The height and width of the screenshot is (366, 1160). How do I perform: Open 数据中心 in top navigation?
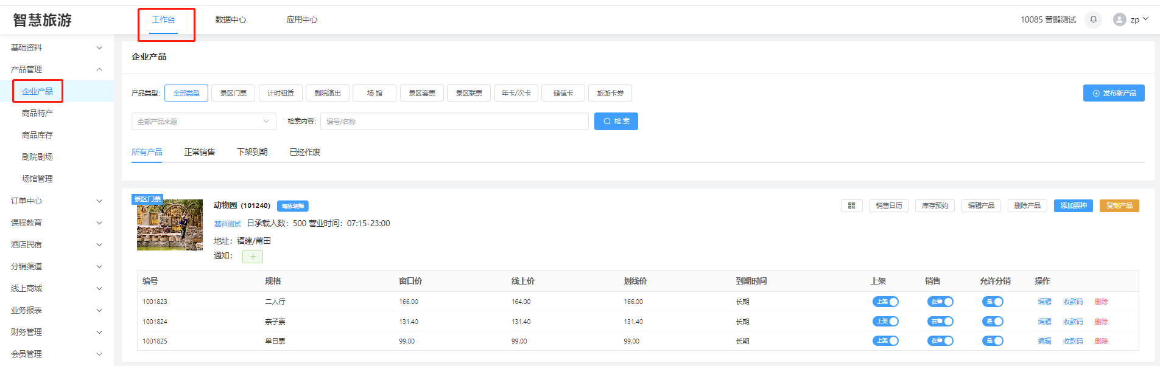tap(230, 20)
